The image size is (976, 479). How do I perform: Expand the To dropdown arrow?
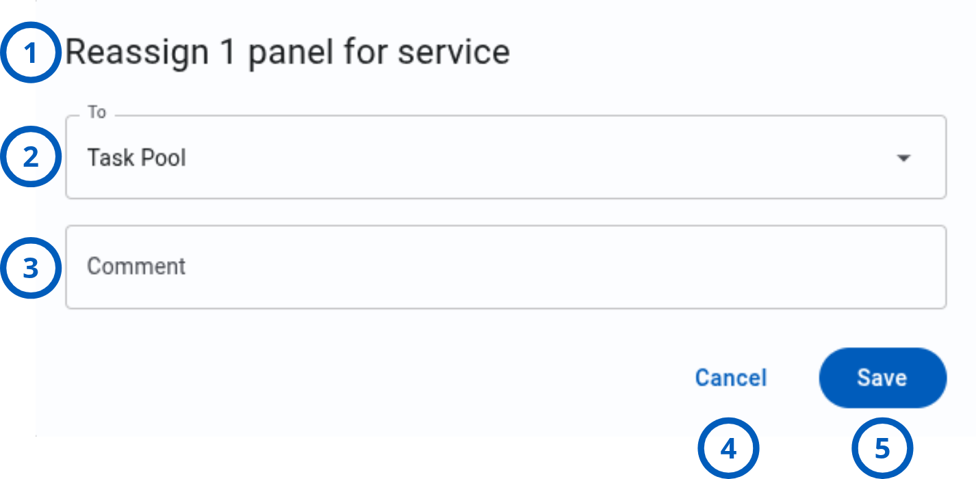[903, 159]
